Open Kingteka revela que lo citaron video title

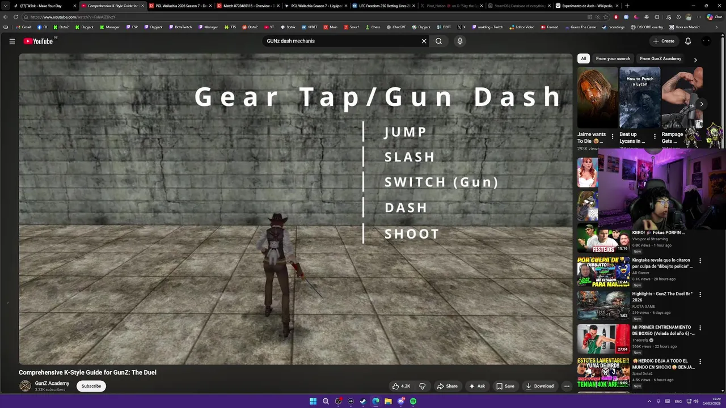point(662,263)
